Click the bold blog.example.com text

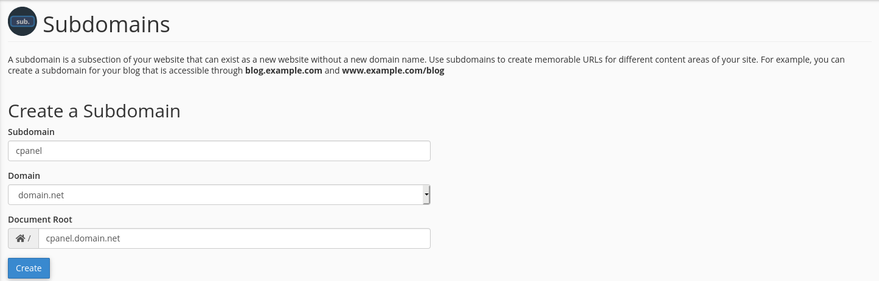[283, 71]
